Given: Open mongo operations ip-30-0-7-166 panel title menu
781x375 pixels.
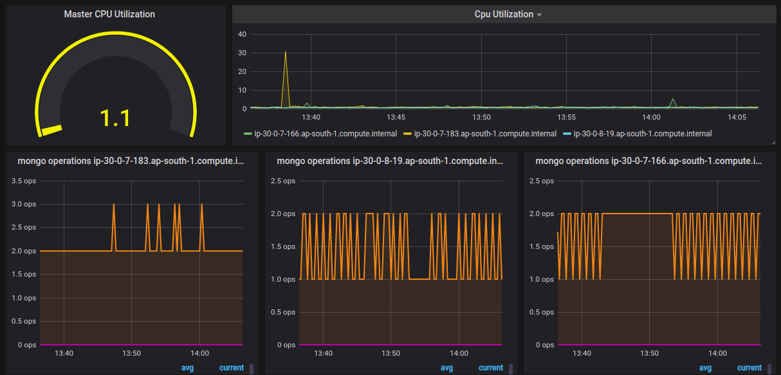Looking at the screenshot, I should coord(648,161).
